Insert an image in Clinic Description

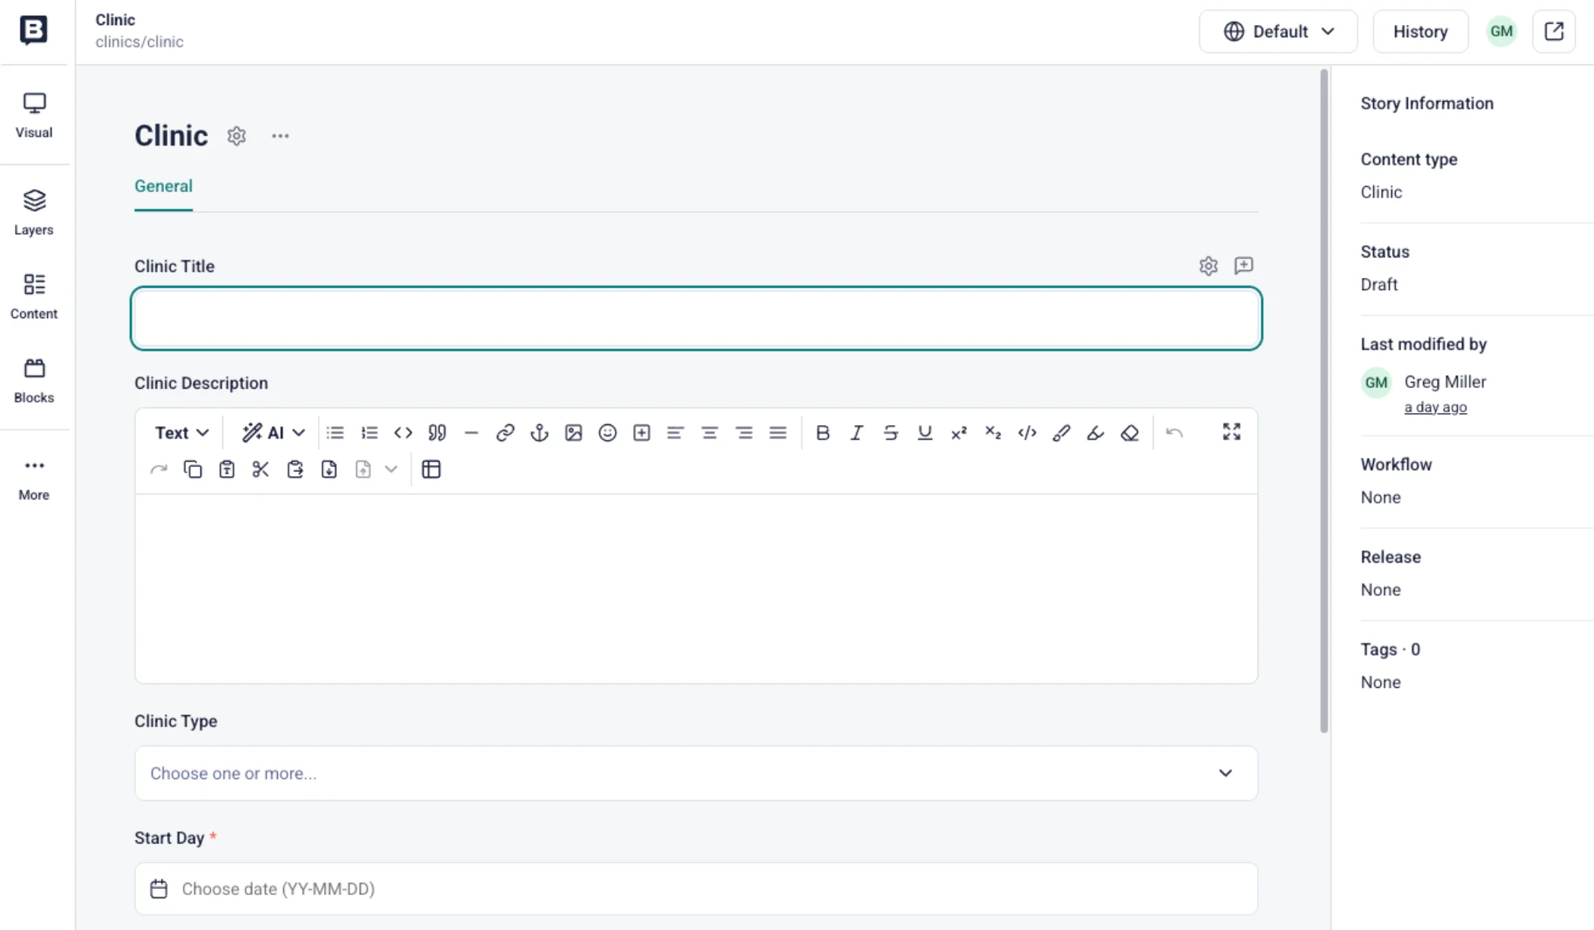573,432
